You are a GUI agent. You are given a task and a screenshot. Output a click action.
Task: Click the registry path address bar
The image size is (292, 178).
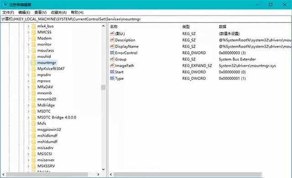coord(146,19)
